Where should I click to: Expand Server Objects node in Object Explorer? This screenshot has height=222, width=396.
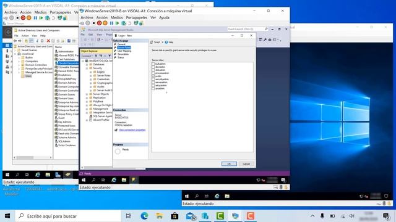(87, 94)
